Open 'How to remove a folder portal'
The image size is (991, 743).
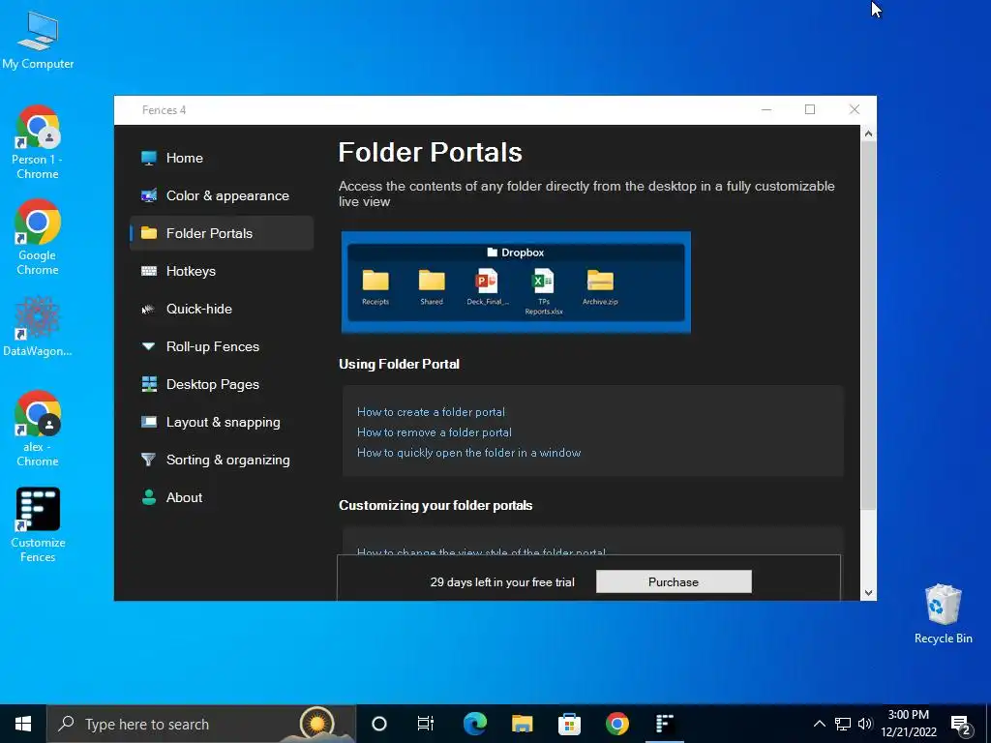435,432
